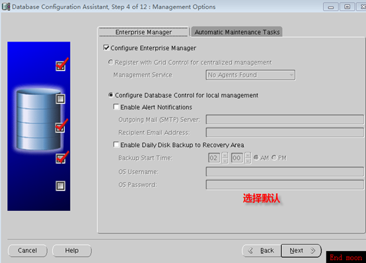Uncheck Configure Enterprise Manager checkbox
Image resolution: width=366 pixels, height=263 pixels.
pos(106,47)
